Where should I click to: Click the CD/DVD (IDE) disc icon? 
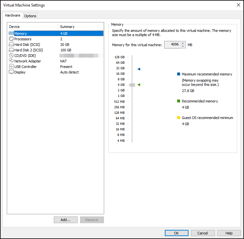(11, 55)
